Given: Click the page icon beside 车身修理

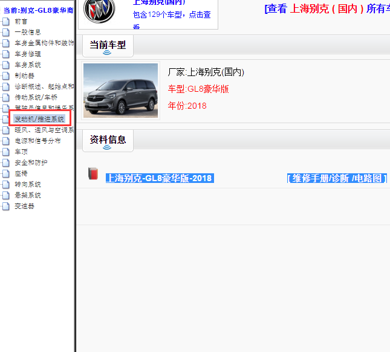Looking at the screenshot, I should coord(6,54).
